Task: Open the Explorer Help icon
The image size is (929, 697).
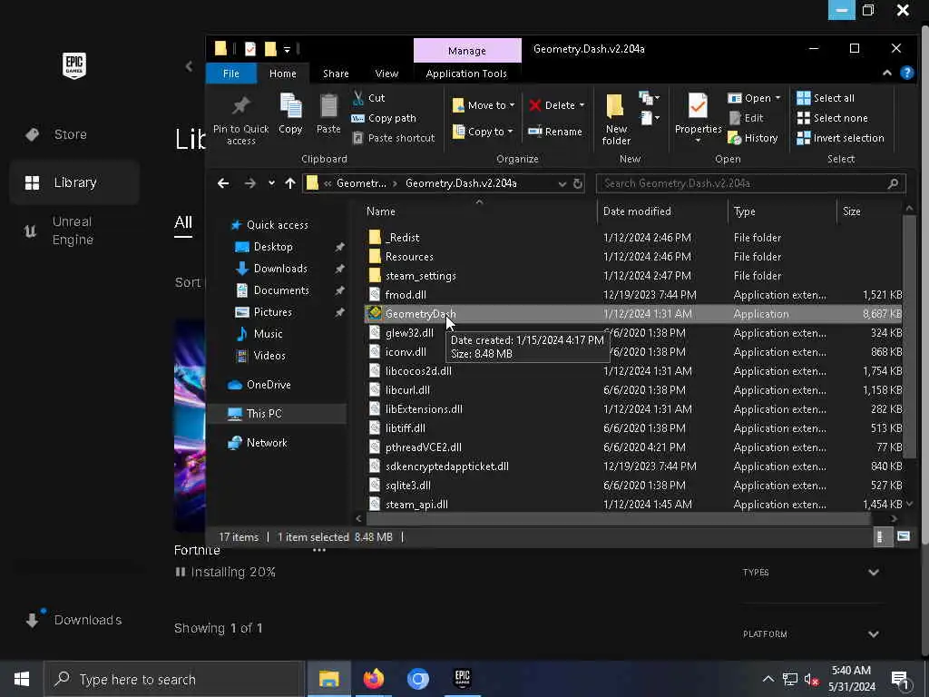Action: click(906, 73)
